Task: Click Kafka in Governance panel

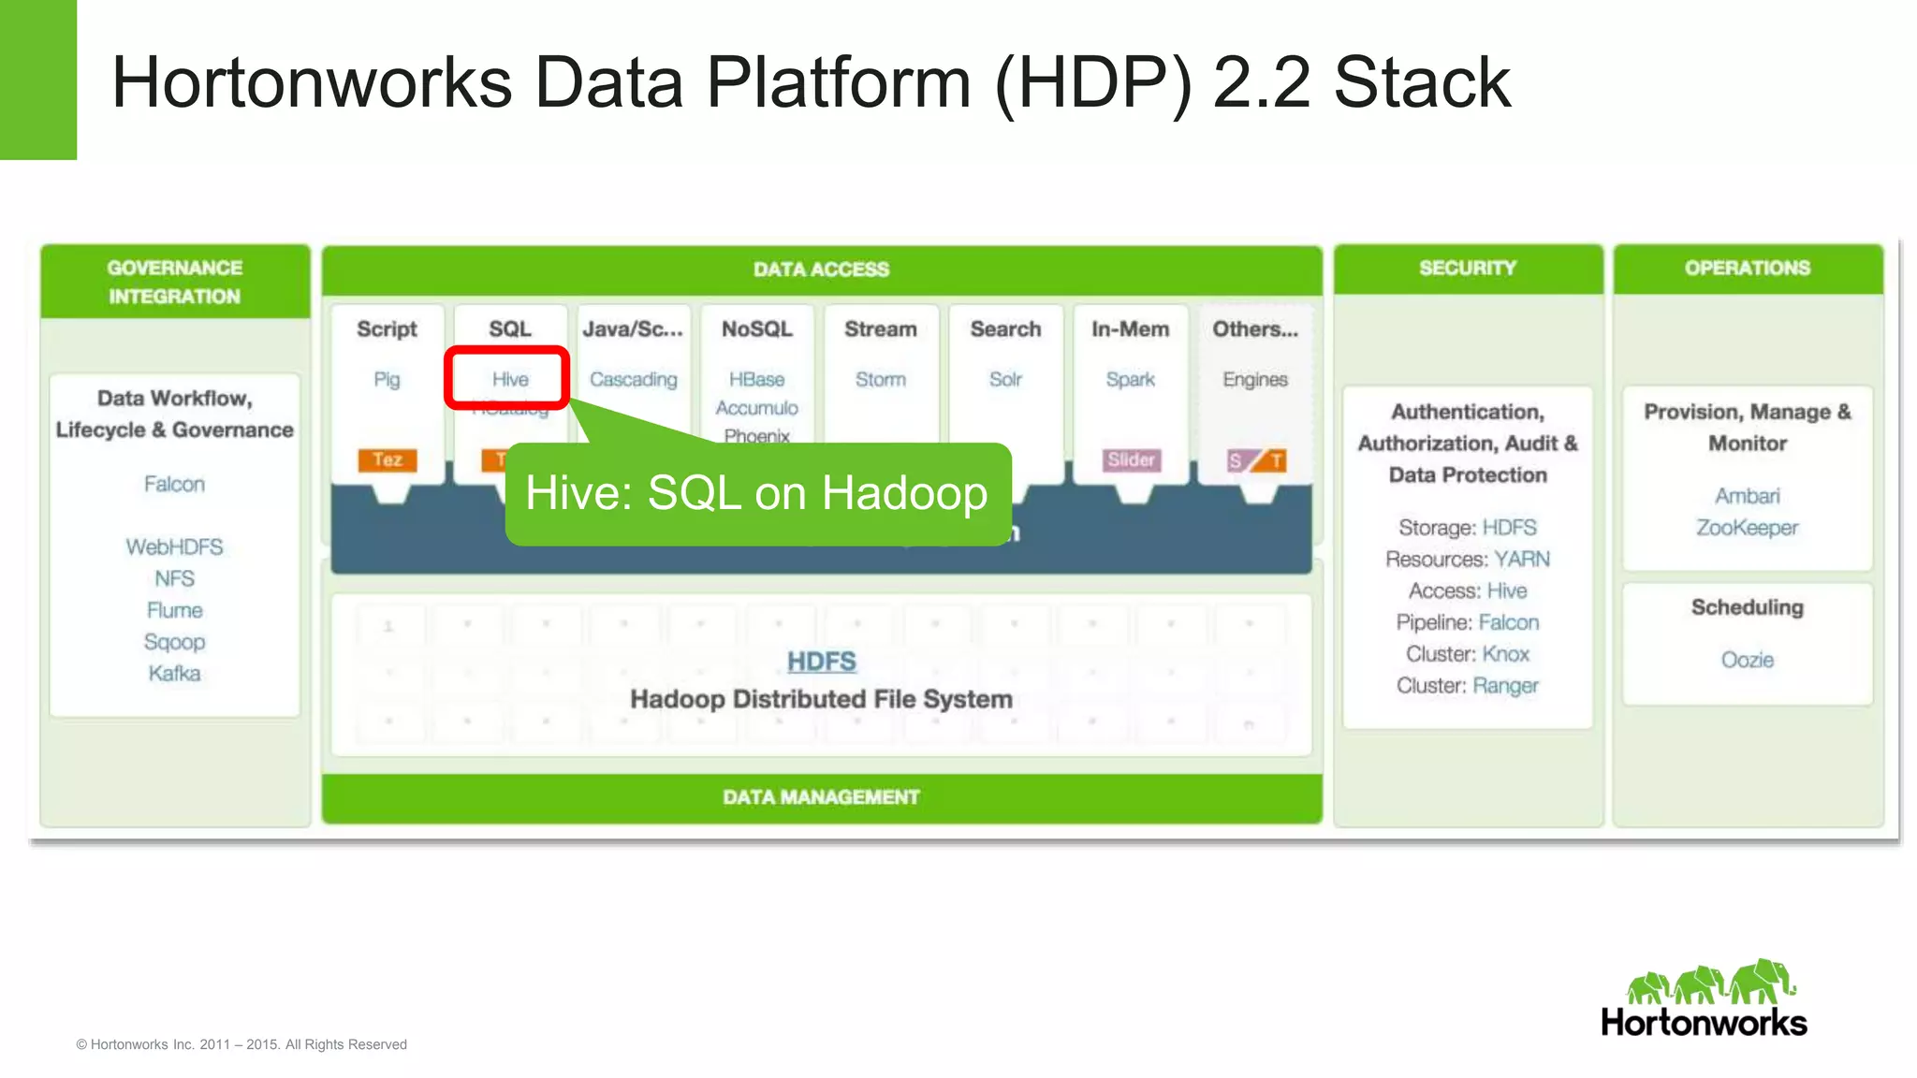Action: tap(174, 673)
